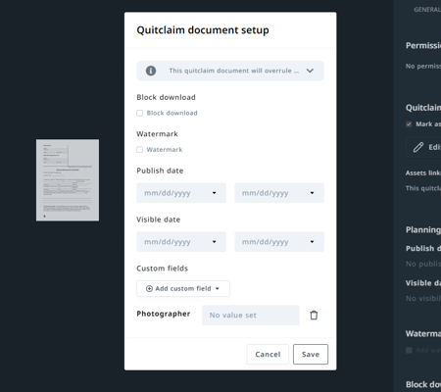The width and height of the screenshot is (441, 392).
Task: Select the document thumbnail behind the dialog
Action: [x=68, y=180]
